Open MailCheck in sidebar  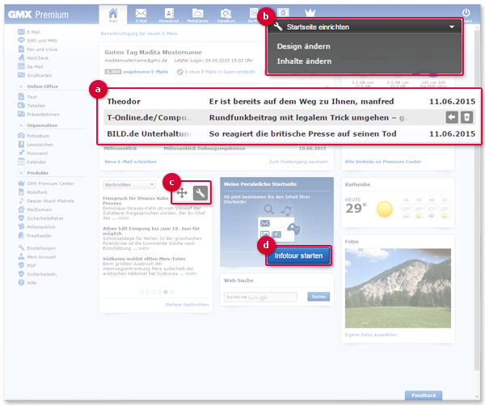(x=33, y=58)
